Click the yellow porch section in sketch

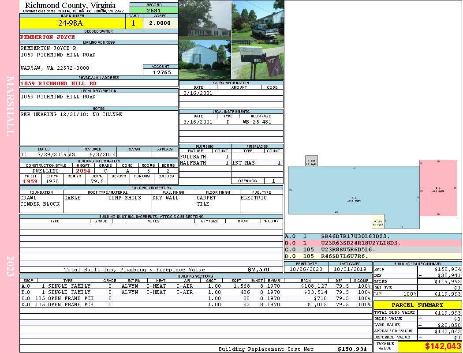coord(378,222)
